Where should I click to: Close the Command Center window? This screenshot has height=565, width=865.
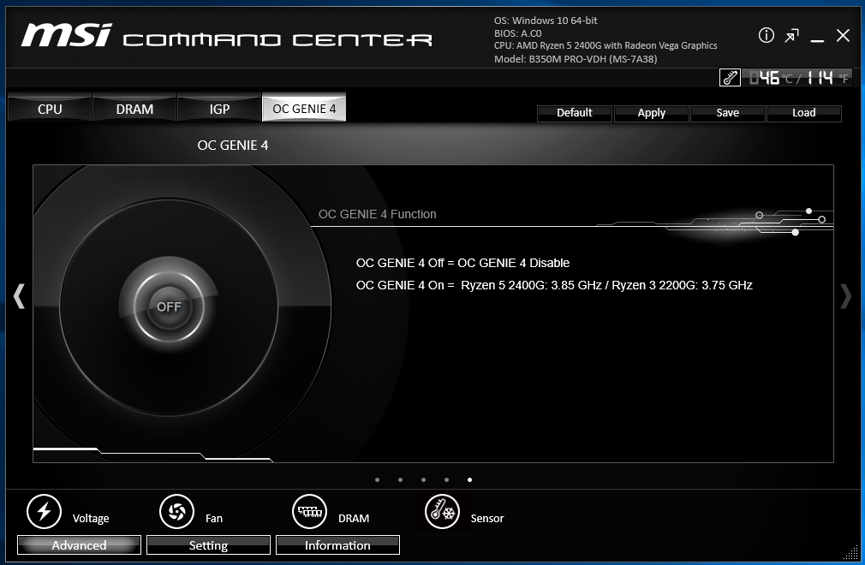tap(843, 36)
